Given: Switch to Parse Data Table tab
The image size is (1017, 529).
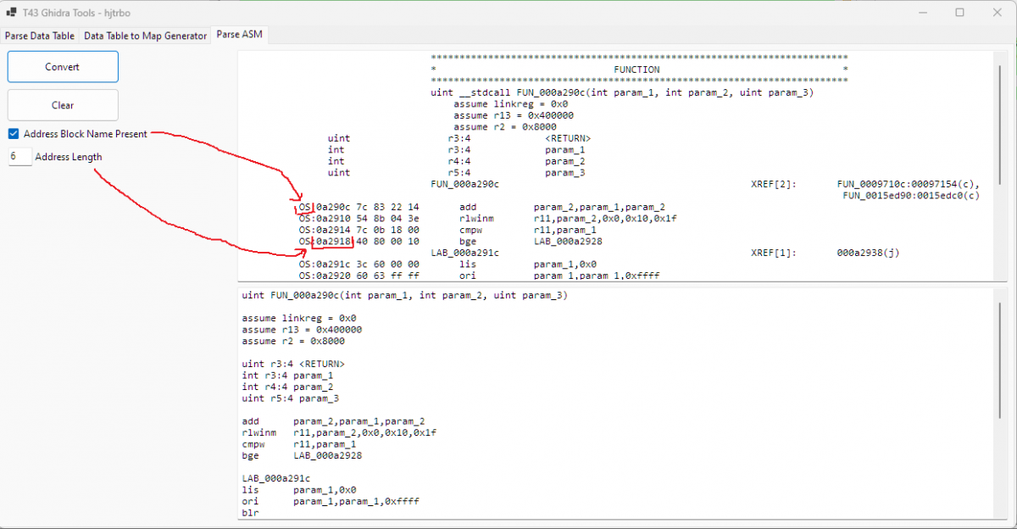Looking at the screenshot, I should (x=39, y=36).
